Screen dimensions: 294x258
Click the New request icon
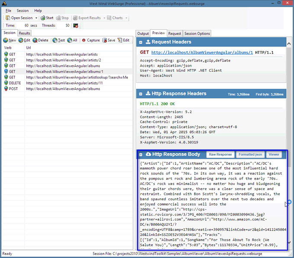pyautogui.click(x=6, y=40)
